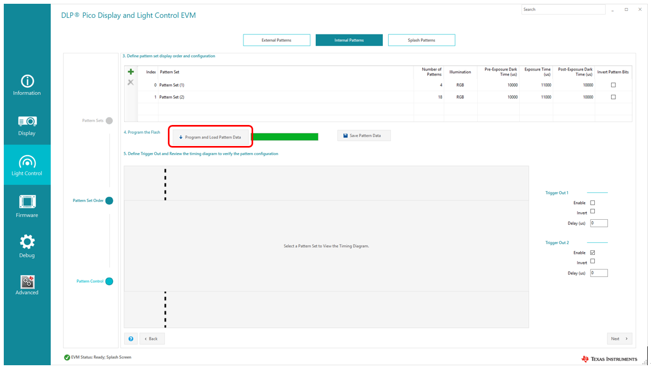Image resolution: width=651 pixels, height=369 pixels.
Task: Click the Pattern Control step label
Action: click(90, 281)
